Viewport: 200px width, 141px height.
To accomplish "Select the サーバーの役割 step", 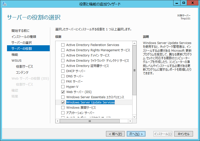I will 28,48.
